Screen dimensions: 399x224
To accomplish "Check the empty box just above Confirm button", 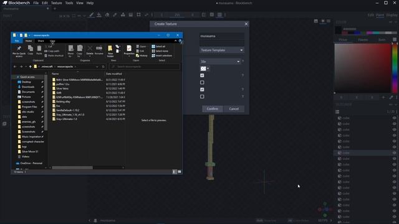I will [202, 96].
